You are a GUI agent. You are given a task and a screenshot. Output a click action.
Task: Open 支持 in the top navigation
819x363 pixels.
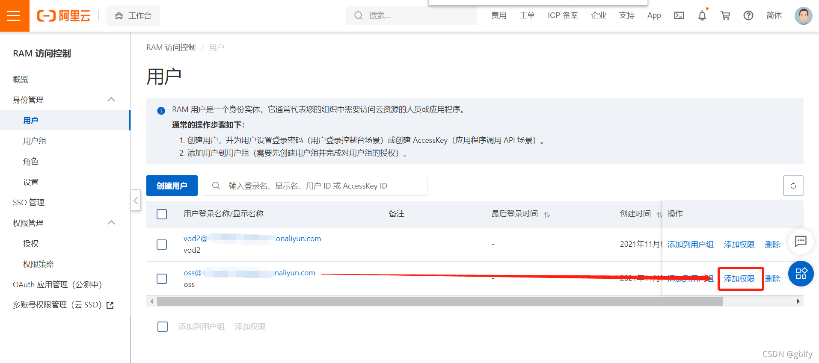pyautogui.click(x=627, y=16)
